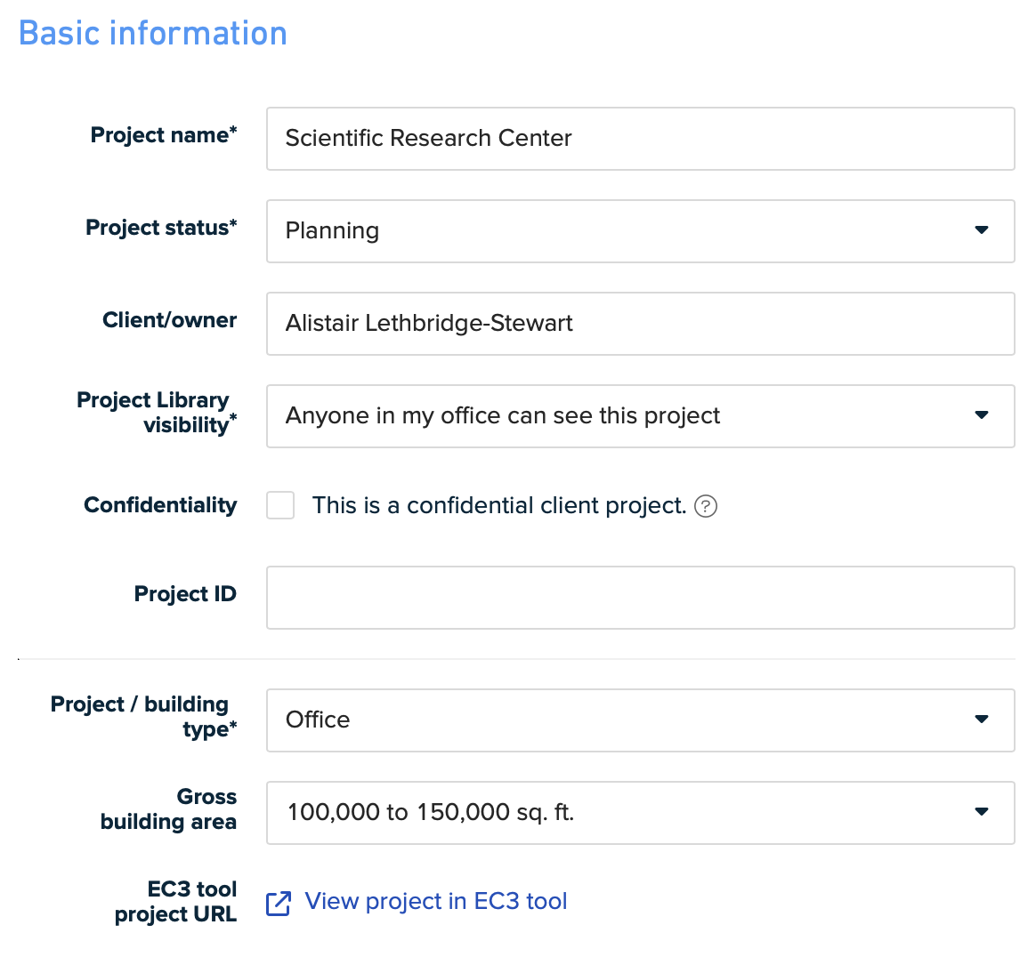The height and width of the screenshot is (957, 1036).
Task: Click the Basic information heading
Action: [x=152, y=33]
